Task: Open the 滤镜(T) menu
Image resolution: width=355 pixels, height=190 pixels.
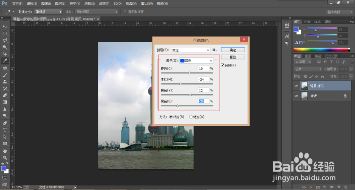Action: tap(104, 4)
